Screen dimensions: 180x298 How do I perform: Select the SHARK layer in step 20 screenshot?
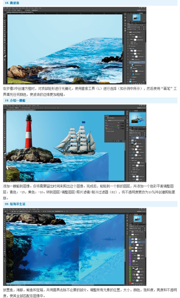click(x=138, y=242)
